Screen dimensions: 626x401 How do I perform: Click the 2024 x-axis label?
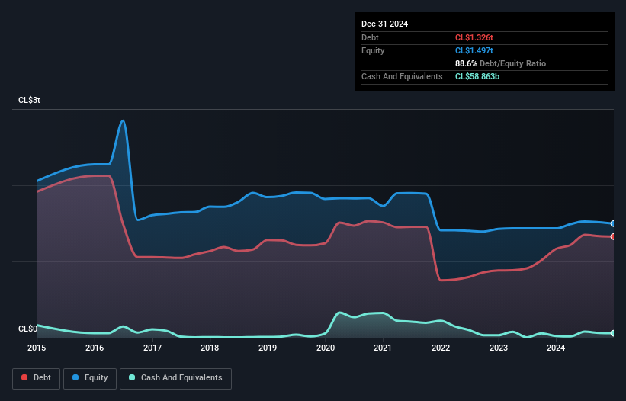click(x=556, y=348)
